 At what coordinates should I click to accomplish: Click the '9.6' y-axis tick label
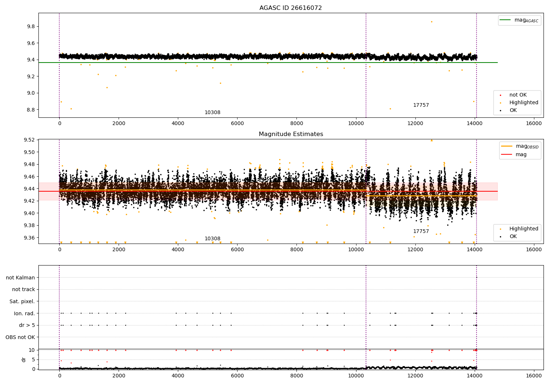pos(31,43)
